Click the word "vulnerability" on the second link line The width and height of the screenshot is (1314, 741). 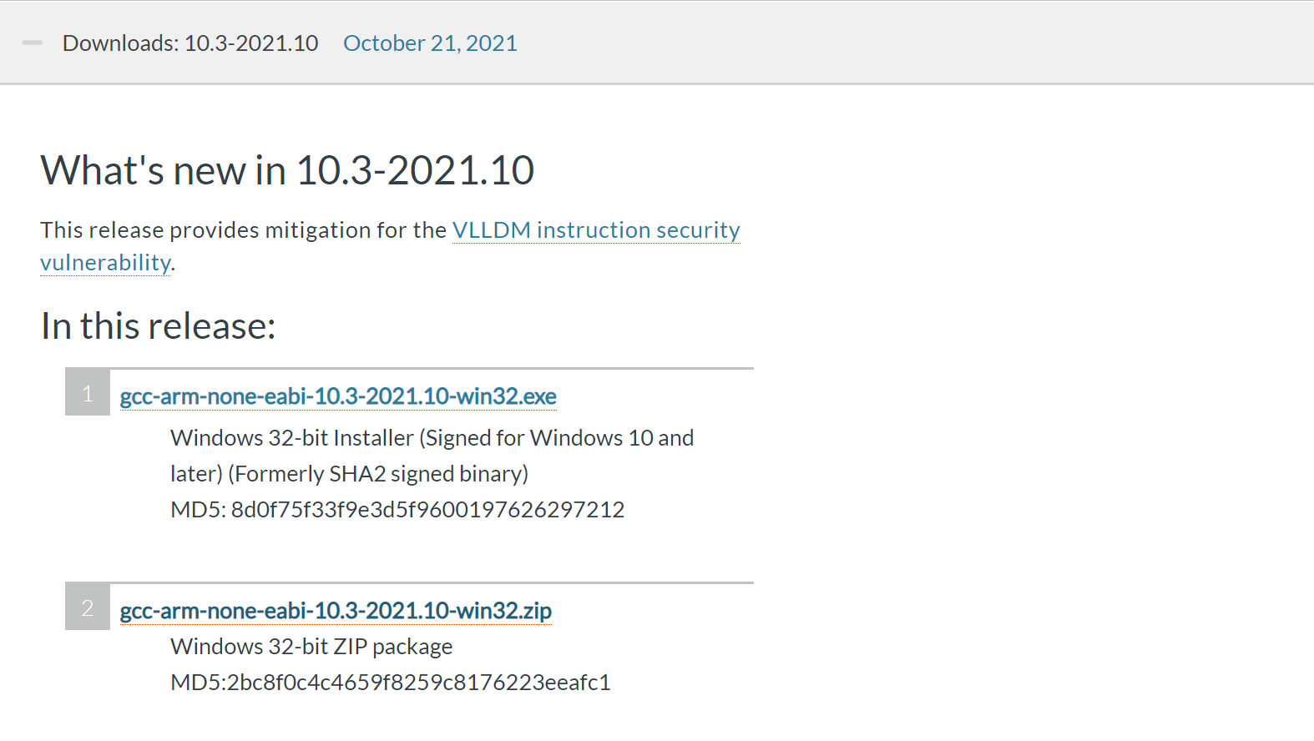tap(105, 263)
